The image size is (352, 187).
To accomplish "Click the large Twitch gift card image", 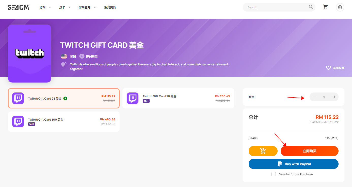I will [x=30, y=53].
